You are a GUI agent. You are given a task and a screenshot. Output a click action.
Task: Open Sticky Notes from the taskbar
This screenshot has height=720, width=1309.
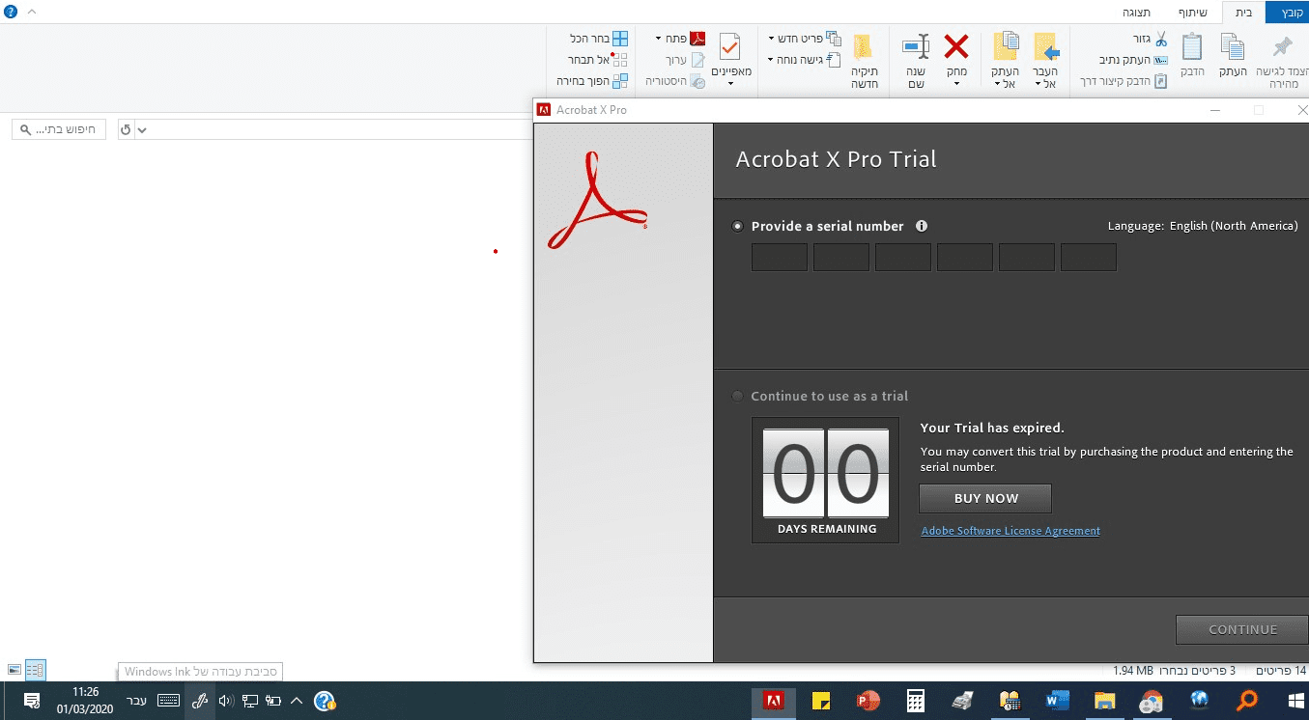[x=821, y=701]
